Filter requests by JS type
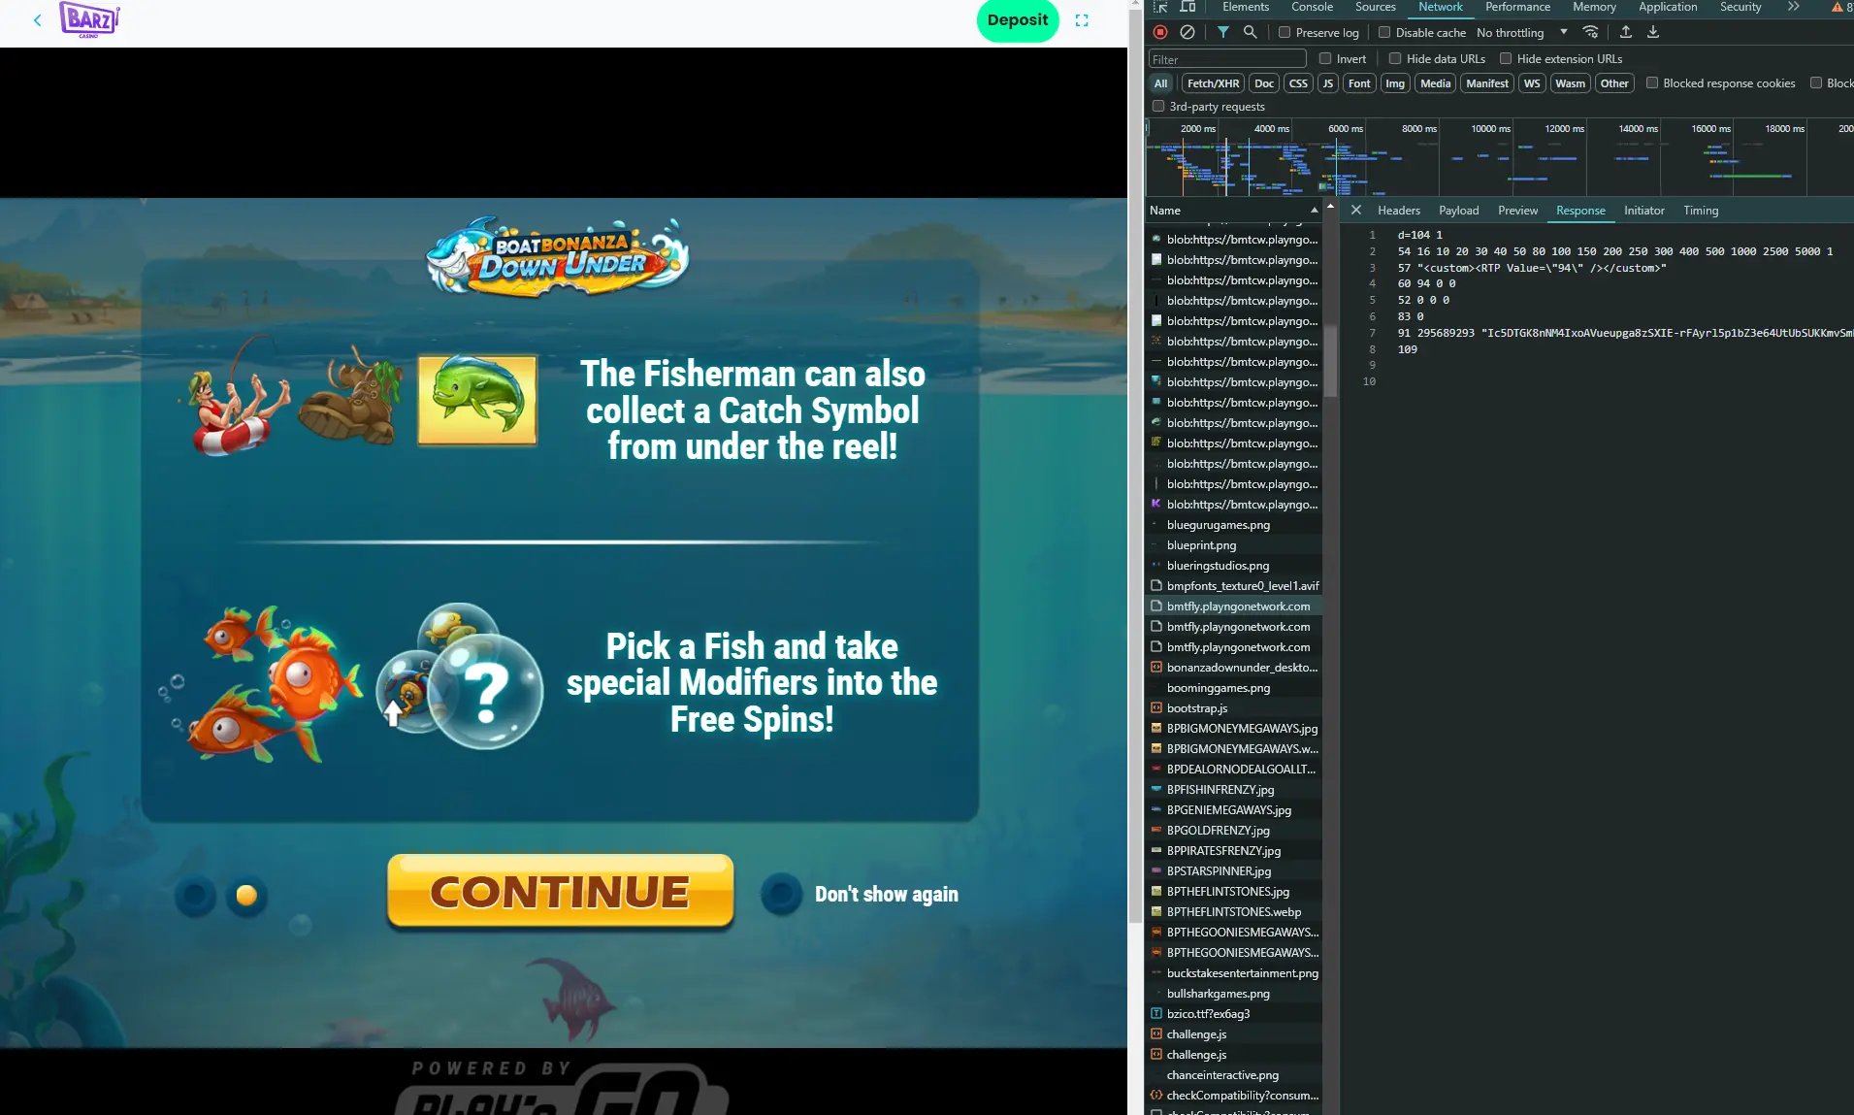 click(1327, 83)
